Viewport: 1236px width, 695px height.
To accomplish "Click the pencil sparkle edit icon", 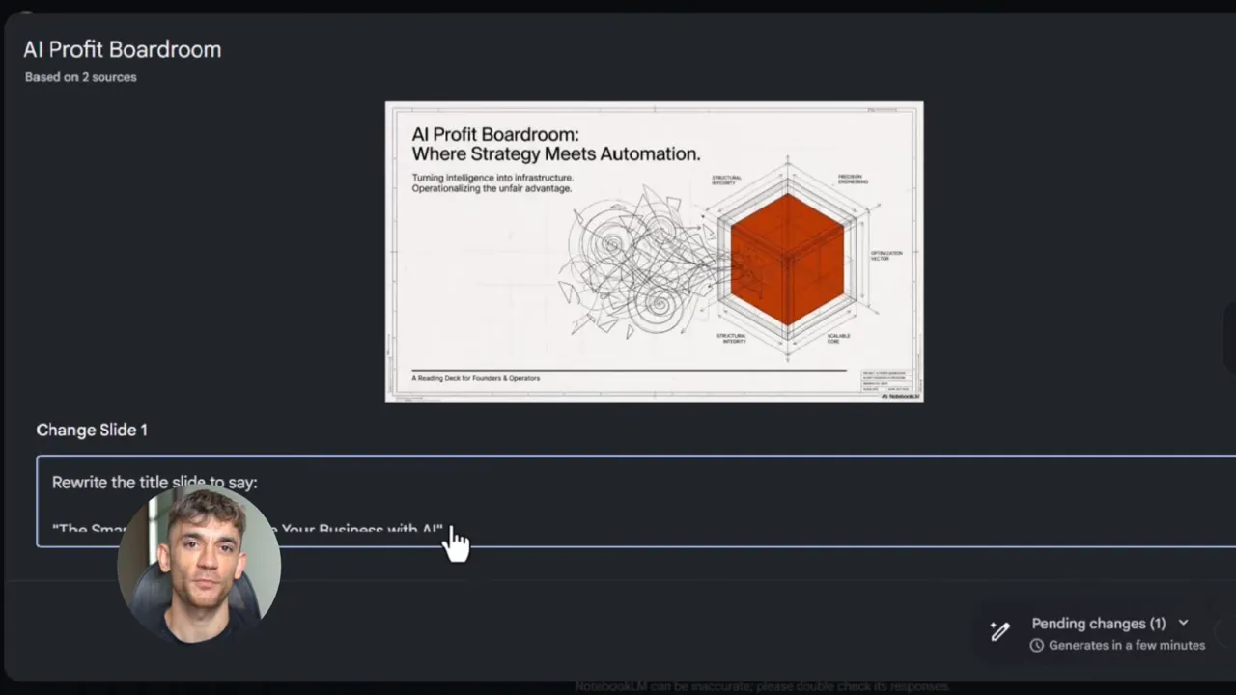I will [x=999, y=631].
